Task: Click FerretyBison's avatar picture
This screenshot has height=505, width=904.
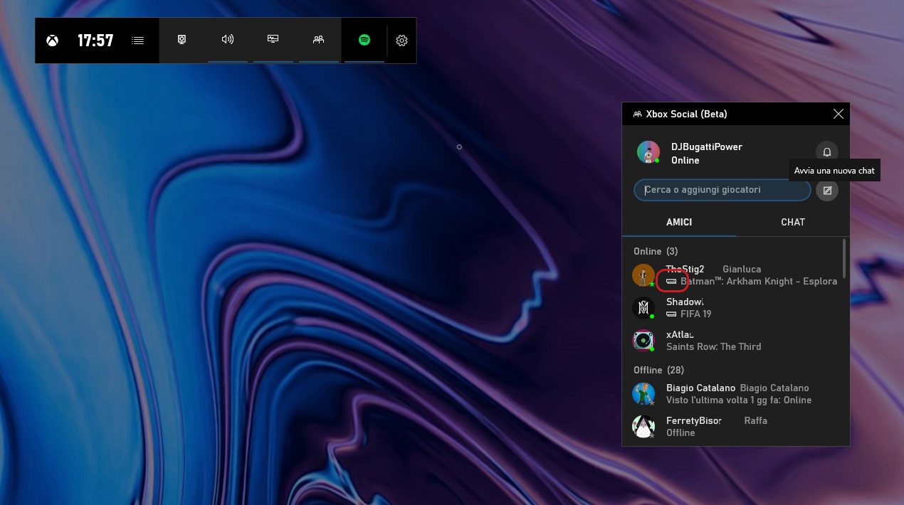Action: [x=643, y=427]
